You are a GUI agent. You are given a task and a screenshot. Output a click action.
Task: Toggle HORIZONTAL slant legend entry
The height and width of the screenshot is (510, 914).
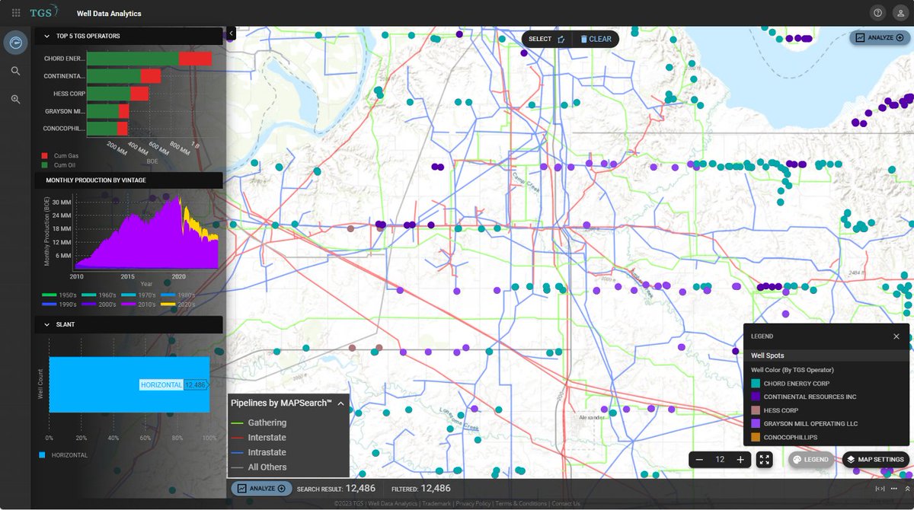63,455
